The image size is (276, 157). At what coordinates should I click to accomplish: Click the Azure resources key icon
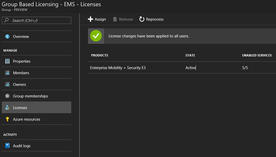coord(7,119)
